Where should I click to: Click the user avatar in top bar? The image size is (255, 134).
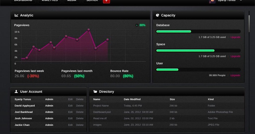tap(212, 1)
